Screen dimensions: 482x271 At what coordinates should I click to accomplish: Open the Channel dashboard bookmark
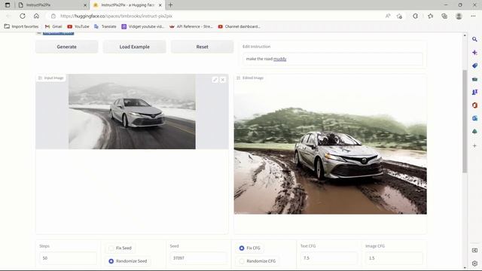[x=239, y=26]
